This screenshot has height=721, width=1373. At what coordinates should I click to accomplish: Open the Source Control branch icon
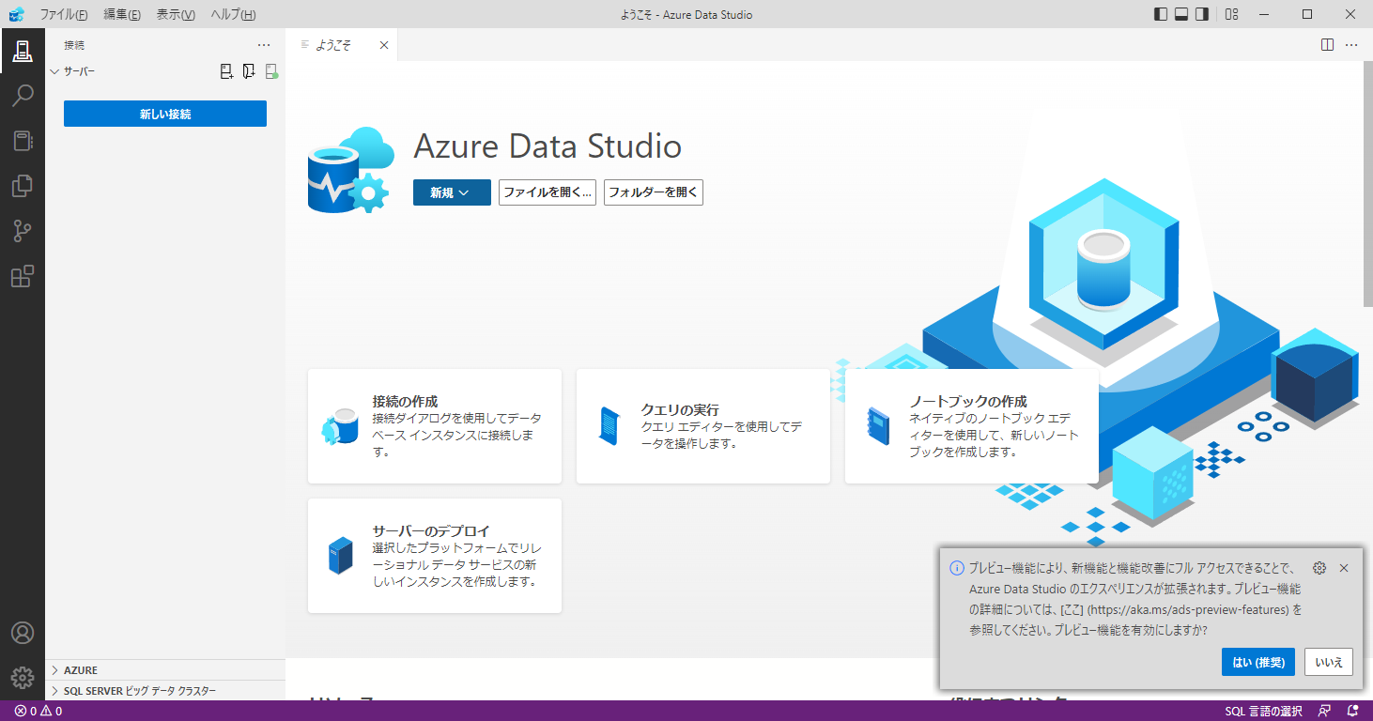pos(23,231)
